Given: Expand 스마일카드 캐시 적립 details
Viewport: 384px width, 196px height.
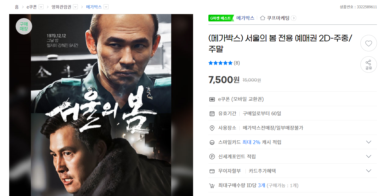Looking at the screenshot, I should tap(369, 142).
